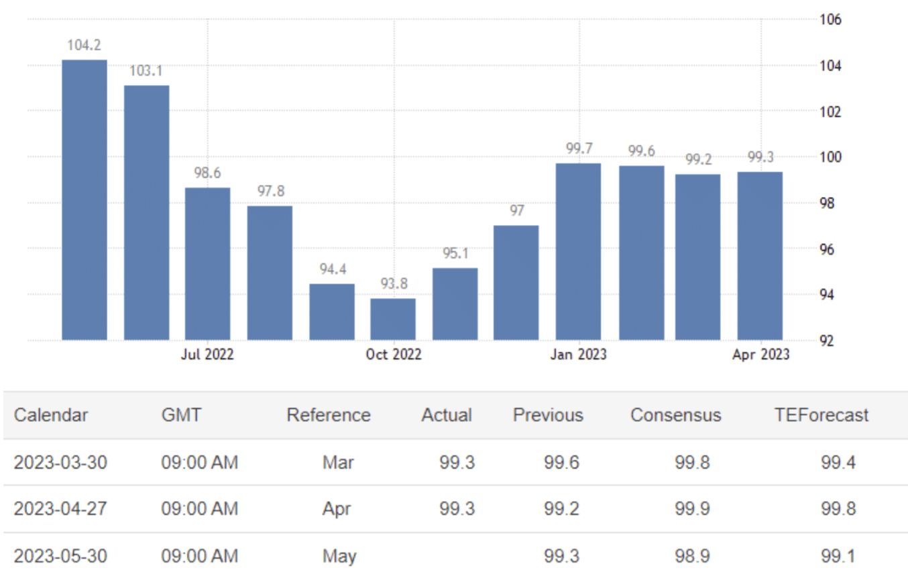Click the tallest bar labeled 104.2
This screenshot has width=908, height=576.
click(x=84, y=200)
